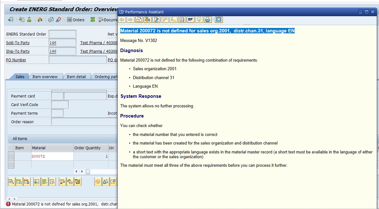The height and width of the screenshot is (209, 379).
Task: Click the PO Number input field
Action: coord(78,60)
